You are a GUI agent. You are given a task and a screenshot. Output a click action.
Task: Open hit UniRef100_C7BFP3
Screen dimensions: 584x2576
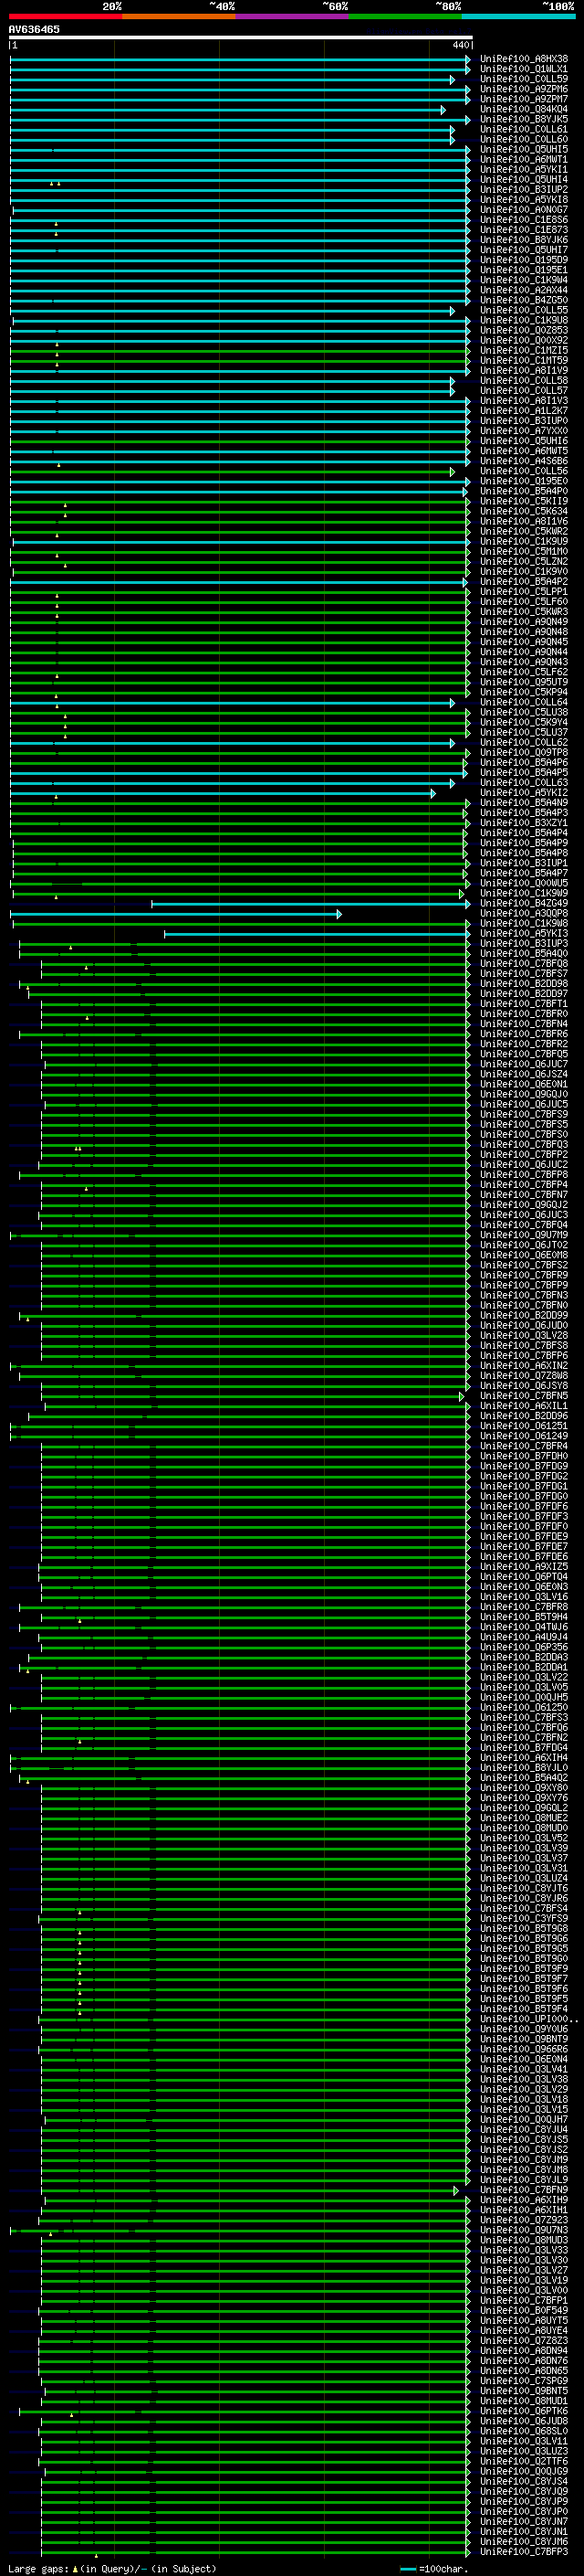pos(524,2551)
